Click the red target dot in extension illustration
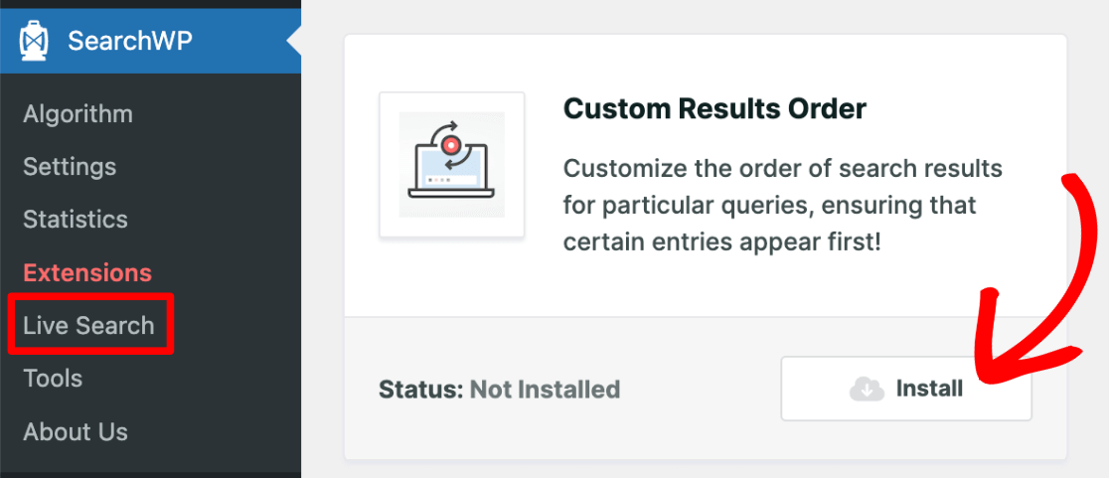The image size is (1109, 478). coord(451,145)
